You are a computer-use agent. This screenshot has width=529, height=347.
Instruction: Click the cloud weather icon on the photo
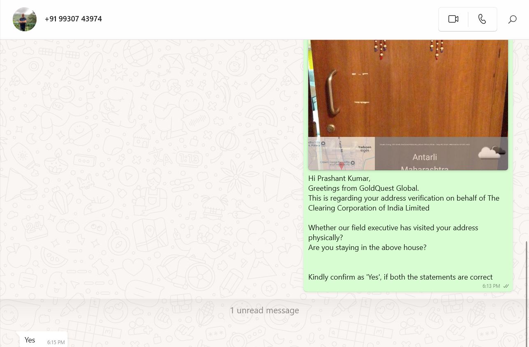click(492, 152)
